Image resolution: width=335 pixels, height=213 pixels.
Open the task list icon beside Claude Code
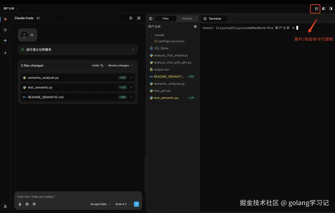38,18
